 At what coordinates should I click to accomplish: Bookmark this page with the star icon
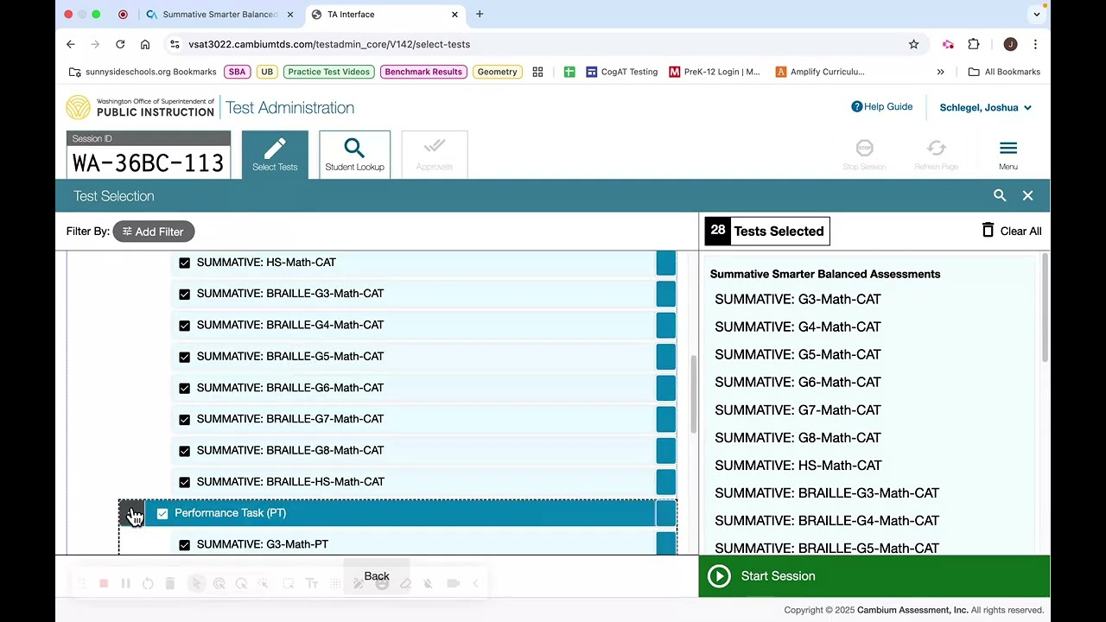point(913,44)
